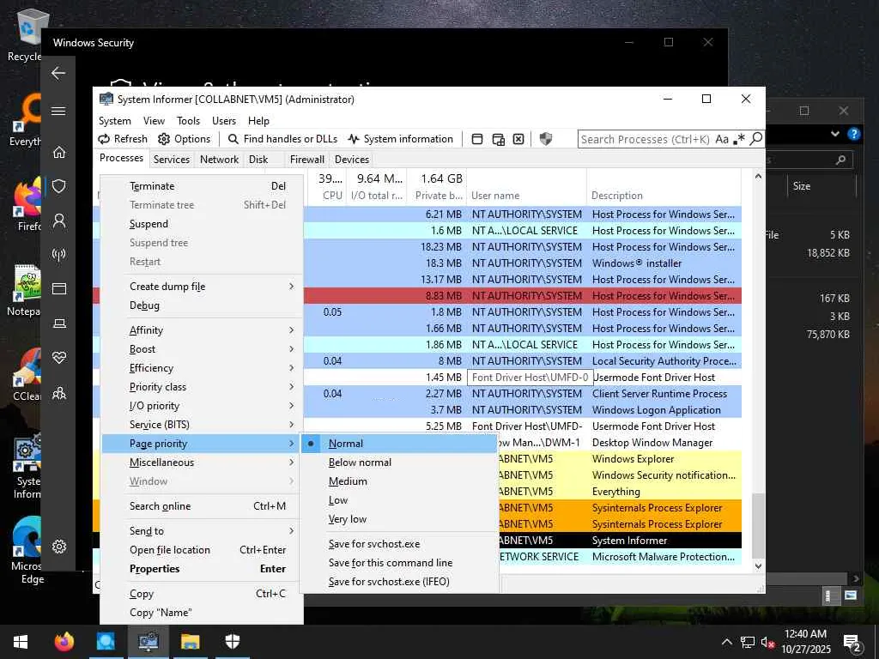This screenshot has width=879, height=659.
Task: Focus the Search Processes input field
Action: (646, 139)
